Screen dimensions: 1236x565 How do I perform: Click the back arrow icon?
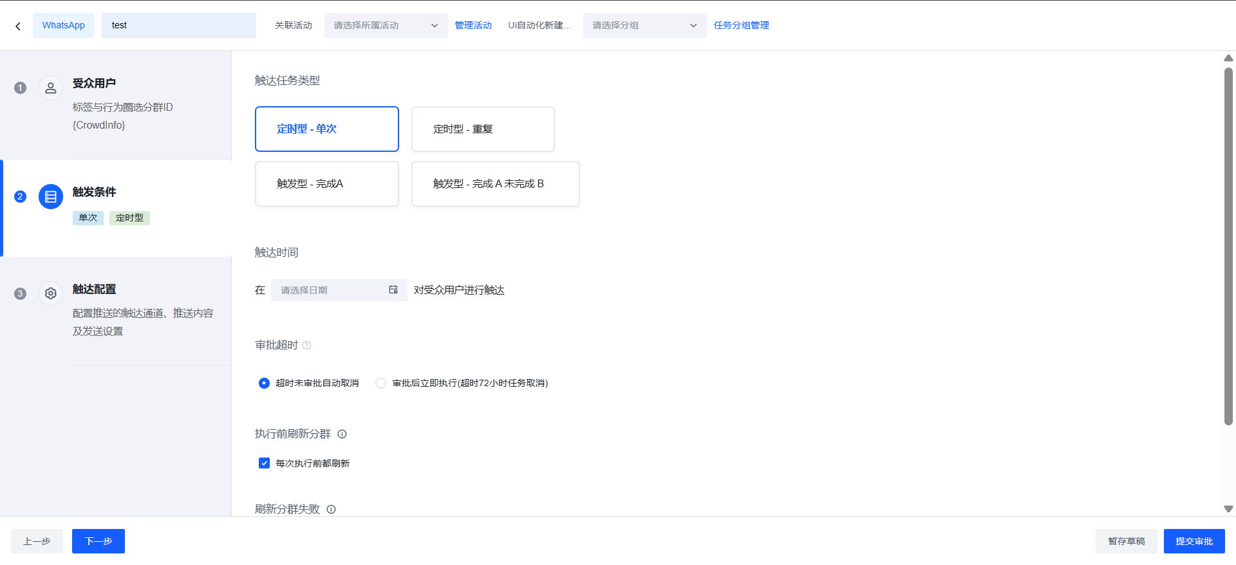tap(18, 26)
